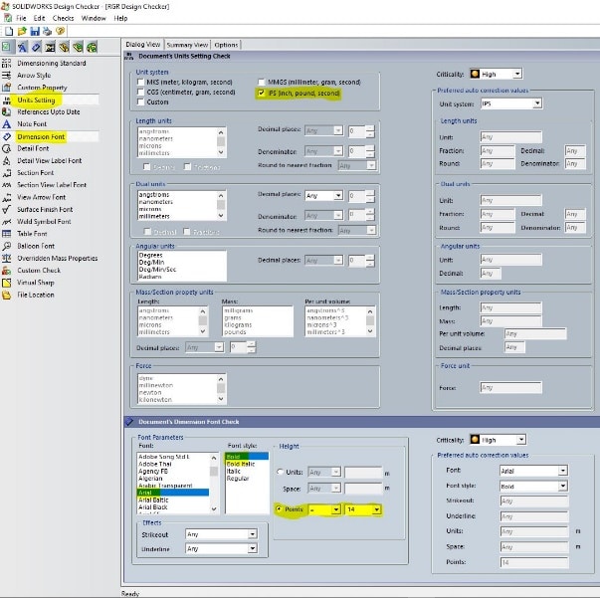
Task: Add the Note Font check
Action: pos(32,124)
